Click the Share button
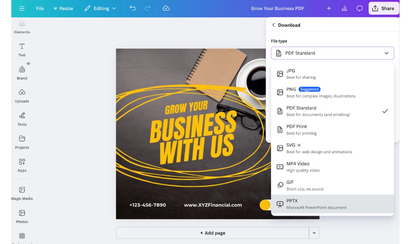Viewport: 411px width, 244px height. click(x=383, y=8)
